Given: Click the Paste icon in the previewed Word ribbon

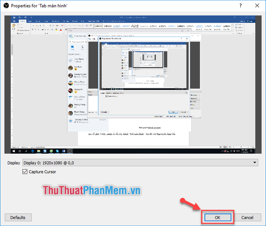Looking at the screenshot, I should [x=14, y=27].
